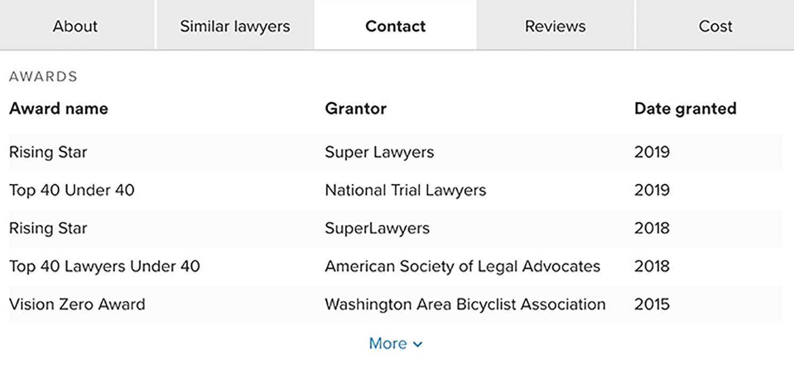This screenshot has height=372, width=794.
Task: Click the Super Lawyers grantor with a space
Action: (x=380, y=152)
